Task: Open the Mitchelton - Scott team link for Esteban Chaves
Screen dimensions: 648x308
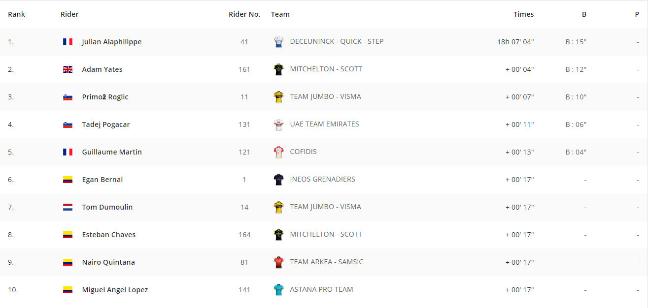Action: coord(326,234)
